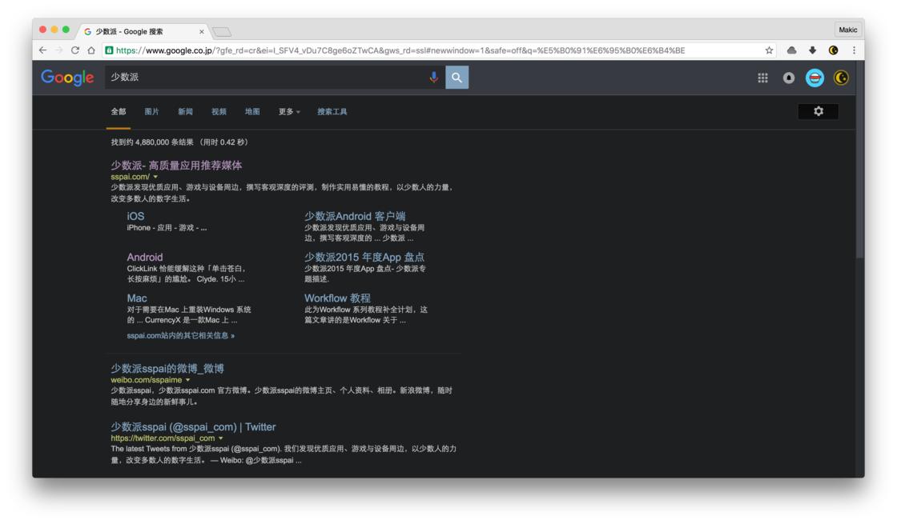Image resolution: width=897 pixels, height=524 pixels.
Task: Expand the arrow beside twitter.com/sspai_com URL
Action: 221,438
